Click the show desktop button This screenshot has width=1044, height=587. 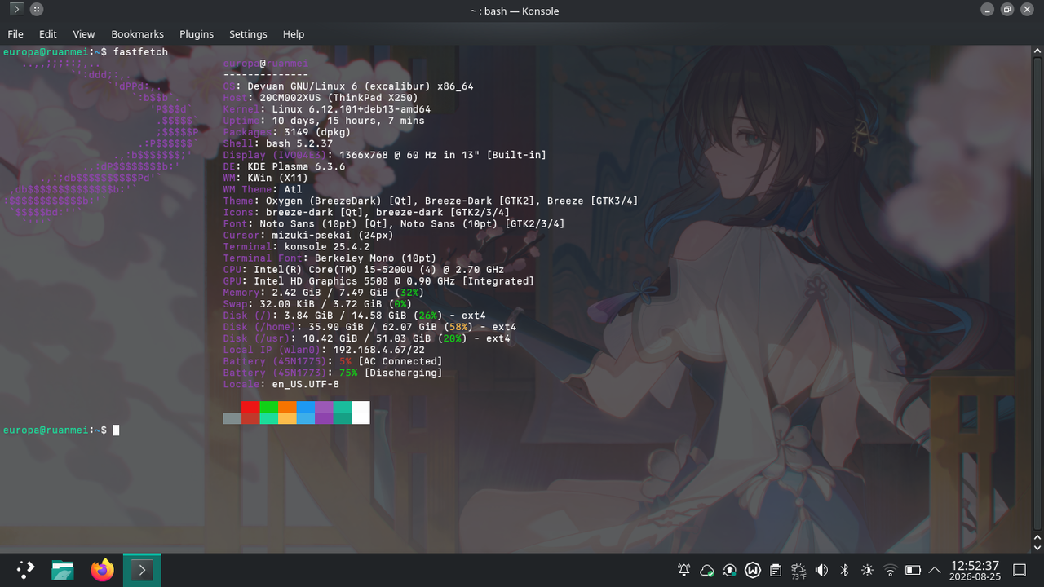click(1020, 570)
